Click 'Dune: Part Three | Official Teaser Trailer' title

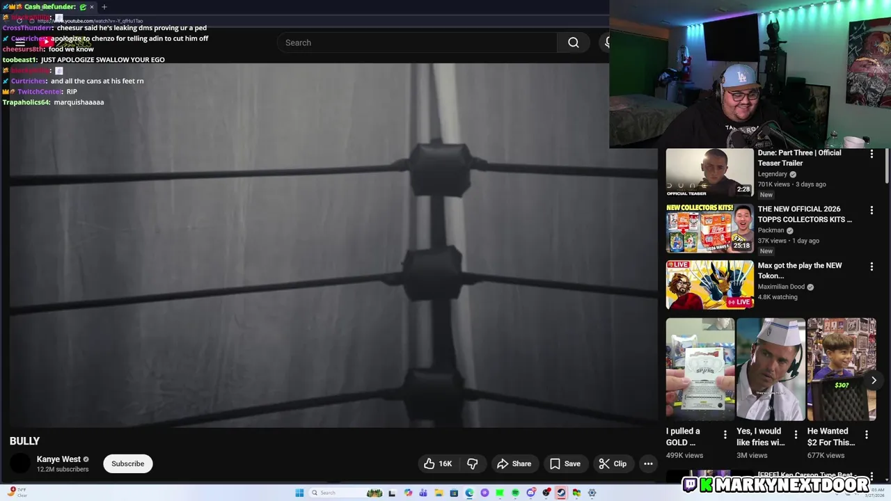[800, 158]
